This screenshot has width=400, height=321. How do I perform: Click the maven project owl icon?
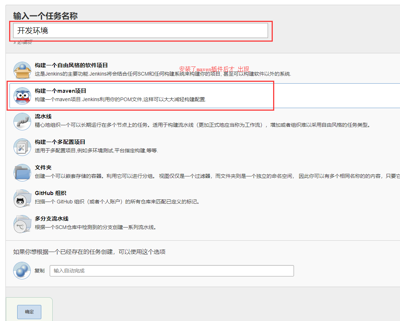point(22,96)
